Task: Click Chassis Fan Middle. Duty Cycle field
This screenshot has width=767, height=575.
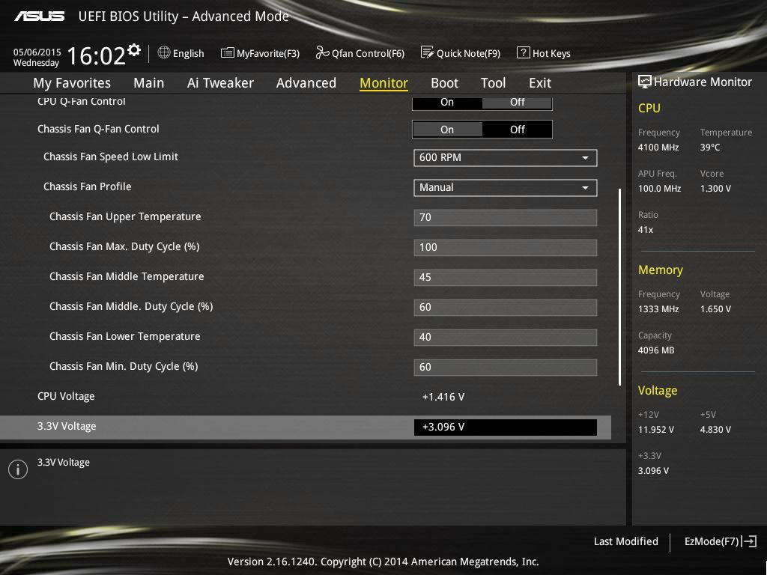Action: click(506, 307)
